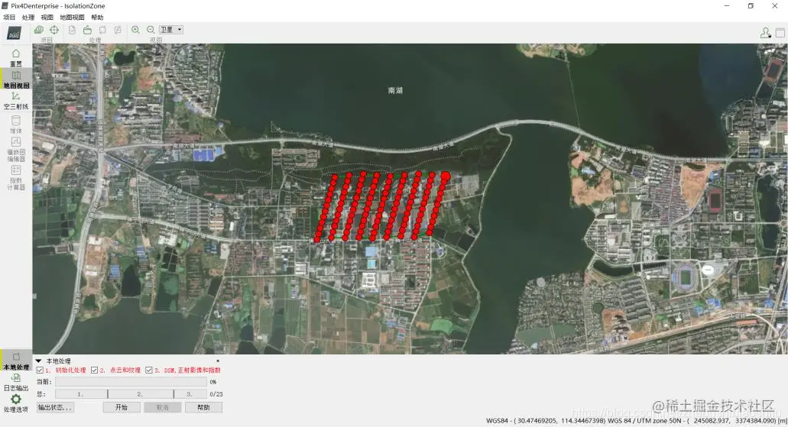Click the 处理 group label in the toolbar
This screenshot has height=427, width=788.
click(95, 40)
